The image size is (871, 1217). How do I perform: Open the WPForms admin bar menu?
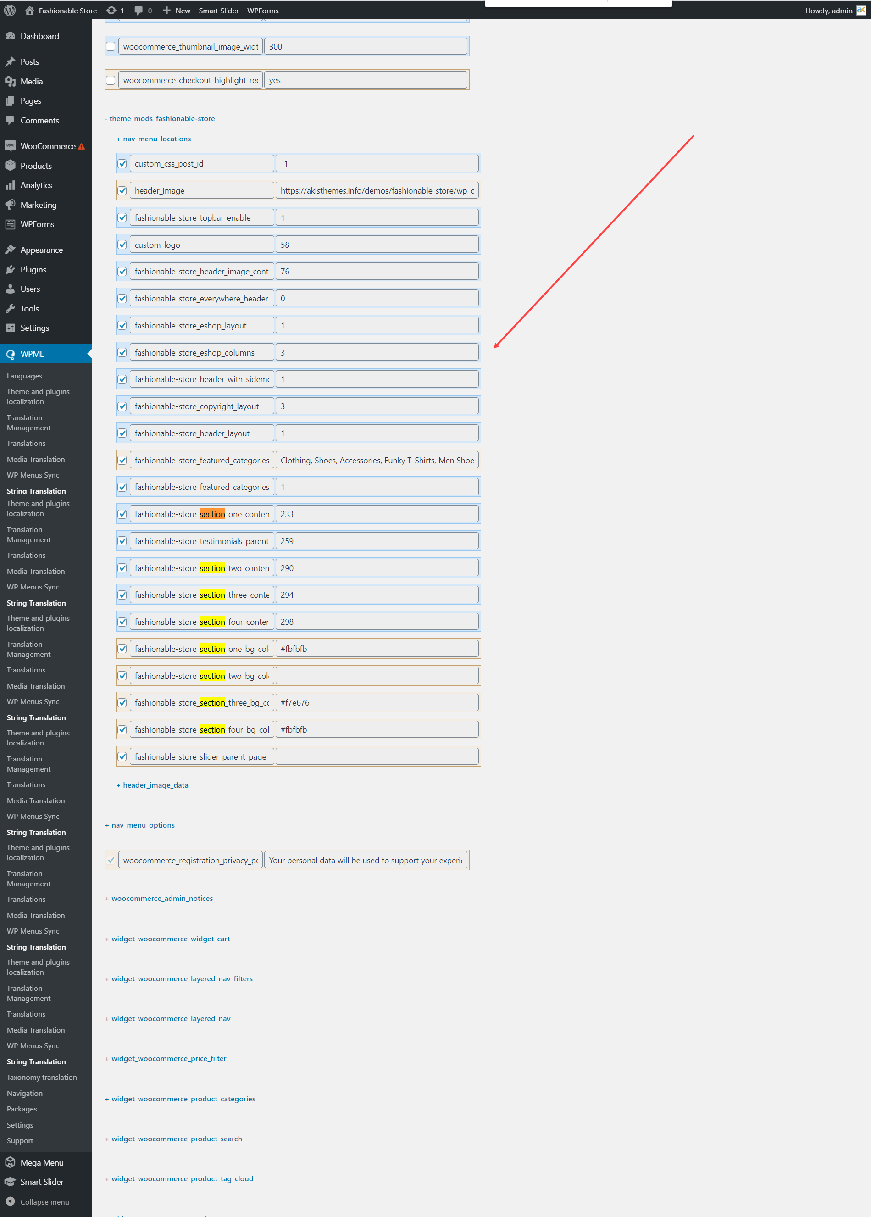tap(263, 10)
